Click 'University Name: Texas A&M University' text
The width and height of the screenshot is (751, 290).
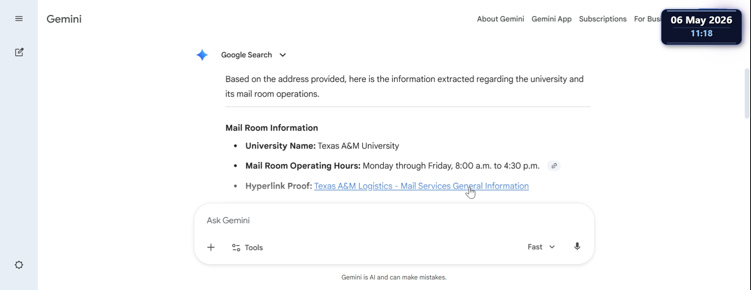(x=322, y=146)
